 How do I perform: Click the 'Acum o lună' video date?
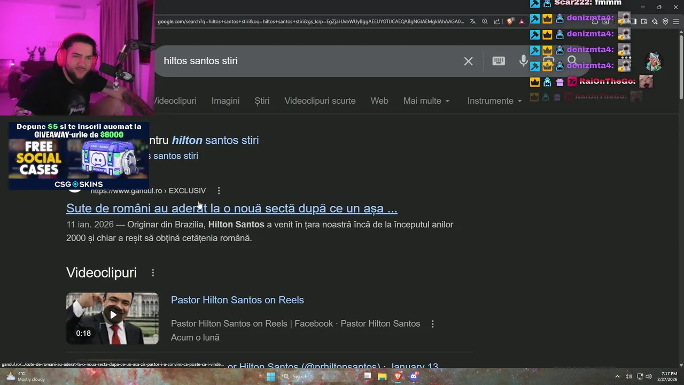pos(195,337)
